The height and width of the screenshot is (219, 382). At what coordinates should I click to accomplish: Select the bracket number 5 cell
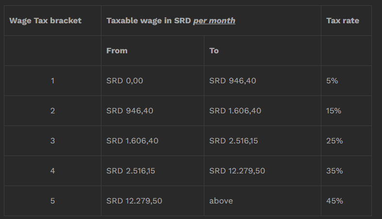[52, 201]
